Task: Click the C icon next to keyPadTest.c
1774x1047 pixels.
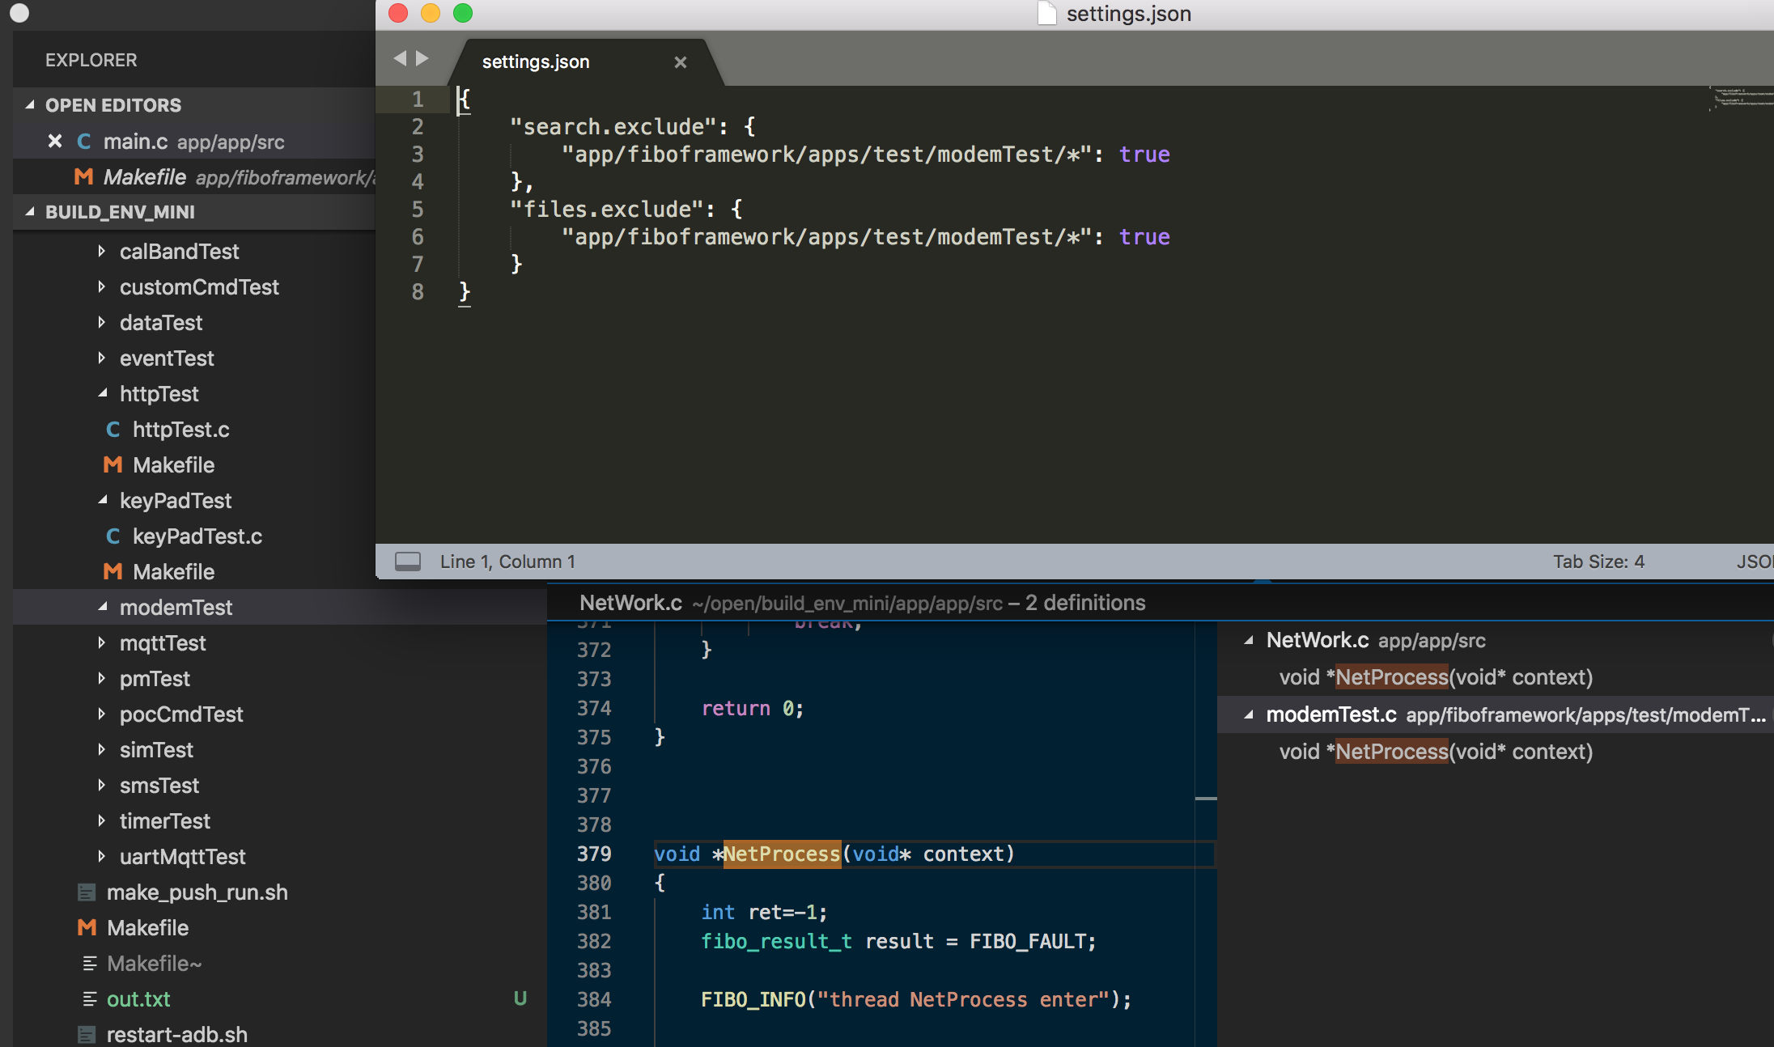Action: coord(113,536)
